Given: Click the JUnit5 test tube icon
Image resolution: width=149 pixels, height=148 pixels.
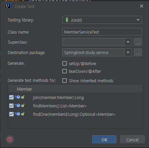Looking at the screenshot, I should (x=67, y=20).
